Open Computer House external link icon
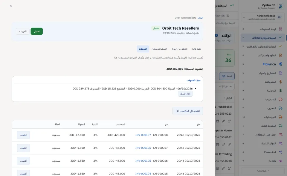287x176 pixels. [x=229, y=145]
